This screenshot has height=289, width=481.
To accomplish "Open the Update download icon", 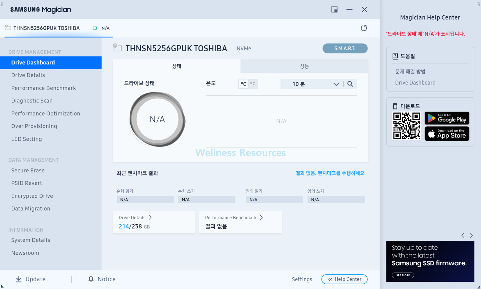I will (19, 279).
